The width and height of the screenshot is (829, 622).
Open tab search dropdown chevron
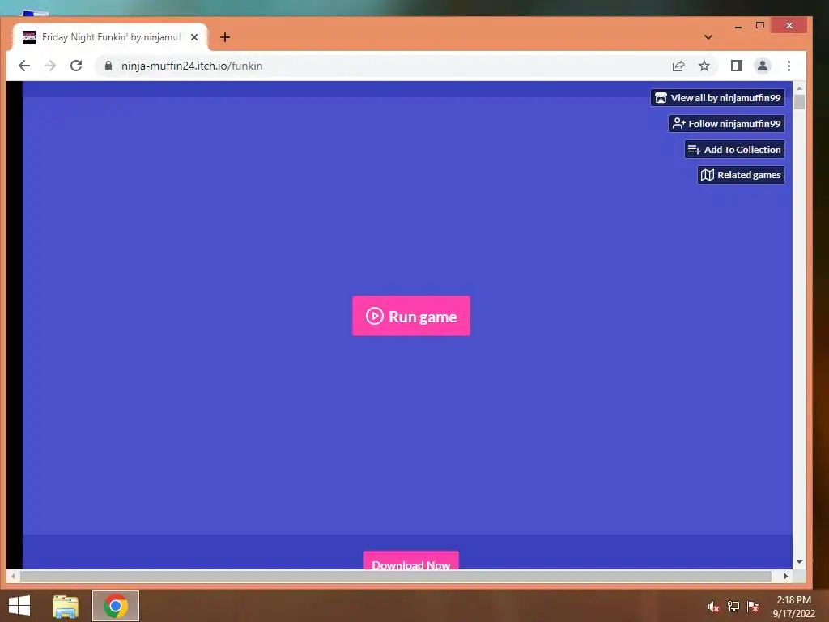point(708,37)
